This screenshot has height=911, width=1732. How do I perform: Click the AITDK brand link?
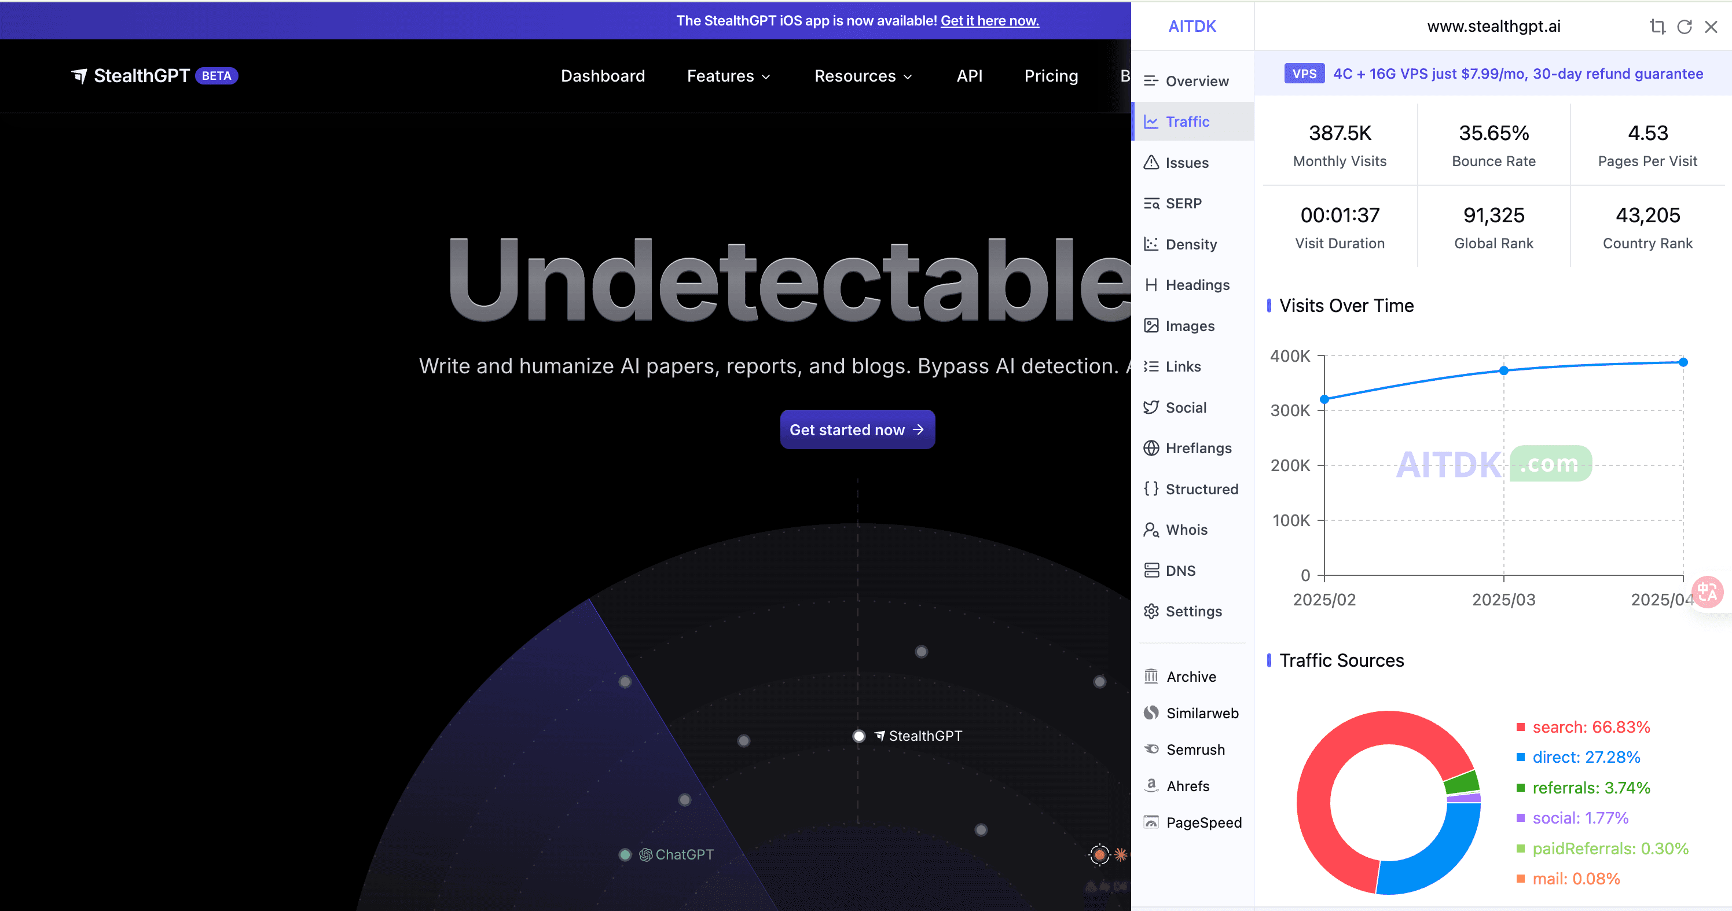(x=1192, y=27)
